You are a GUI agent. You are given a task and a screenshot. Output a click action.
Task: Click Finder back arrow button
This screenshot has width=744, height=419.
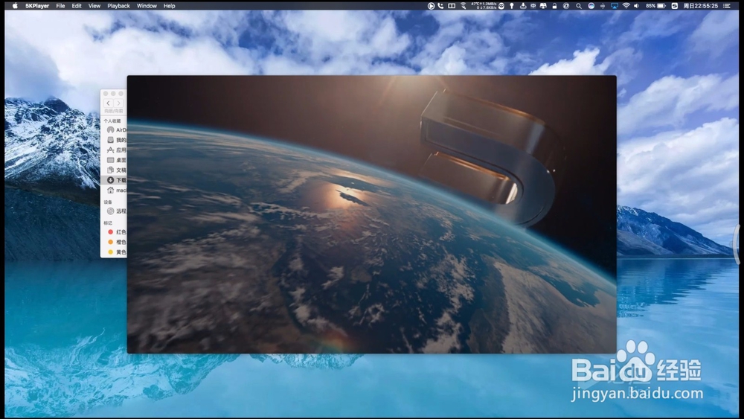(x=108, y=103)
